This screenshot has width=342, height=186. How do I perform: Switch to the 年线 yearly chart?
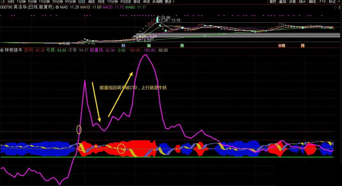[146, 2]
